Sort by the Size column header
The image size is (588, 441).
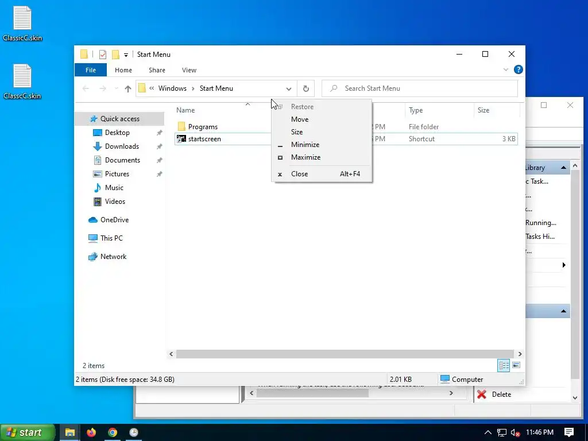click(x=483, y=110)
